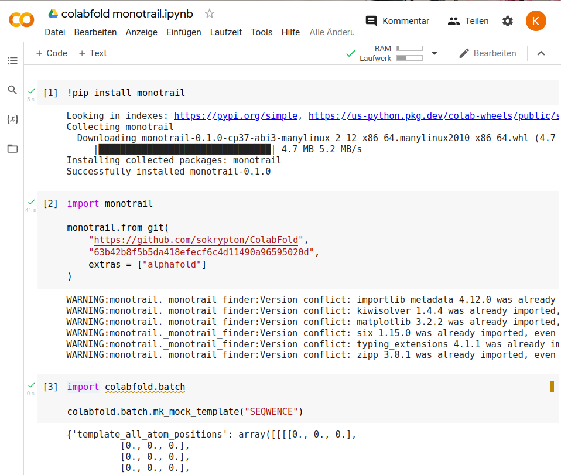
Task: Expand the runtime connection dropdown arrow
Action: click(x=435, y=53)
